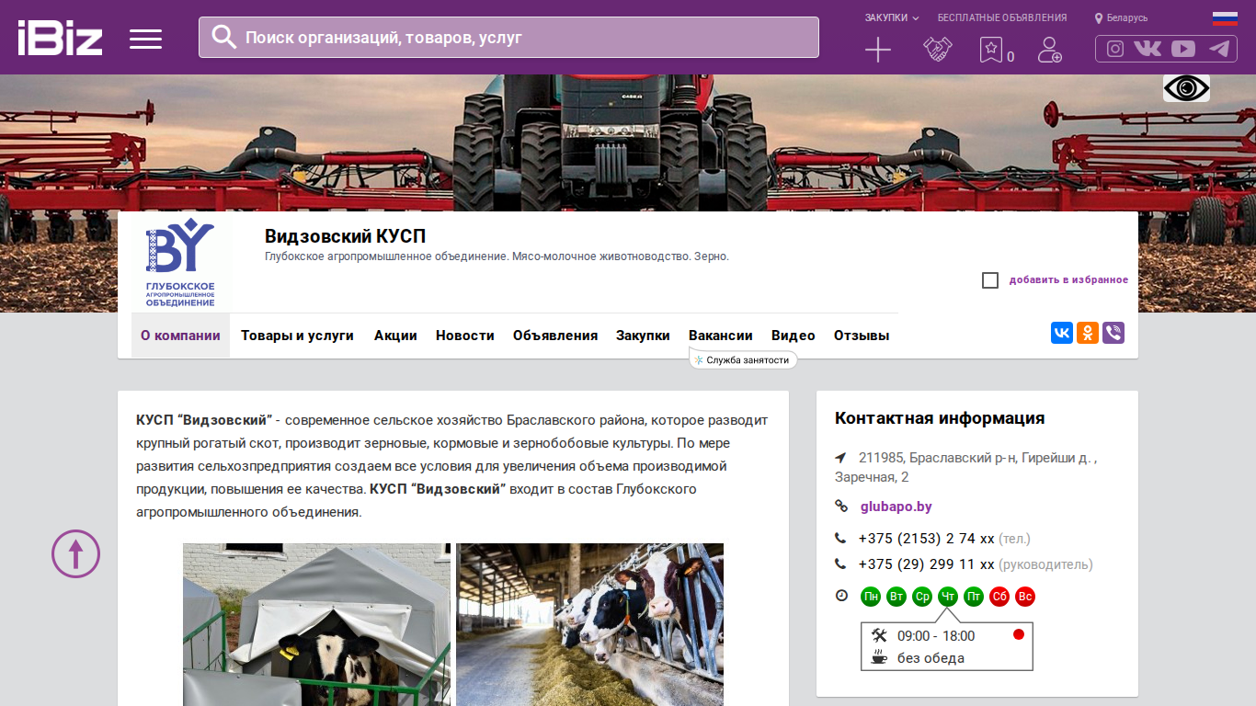Open the Акции tab
Image resolution: width=1256 pixels, height=706 pixels.
(395, 336)
